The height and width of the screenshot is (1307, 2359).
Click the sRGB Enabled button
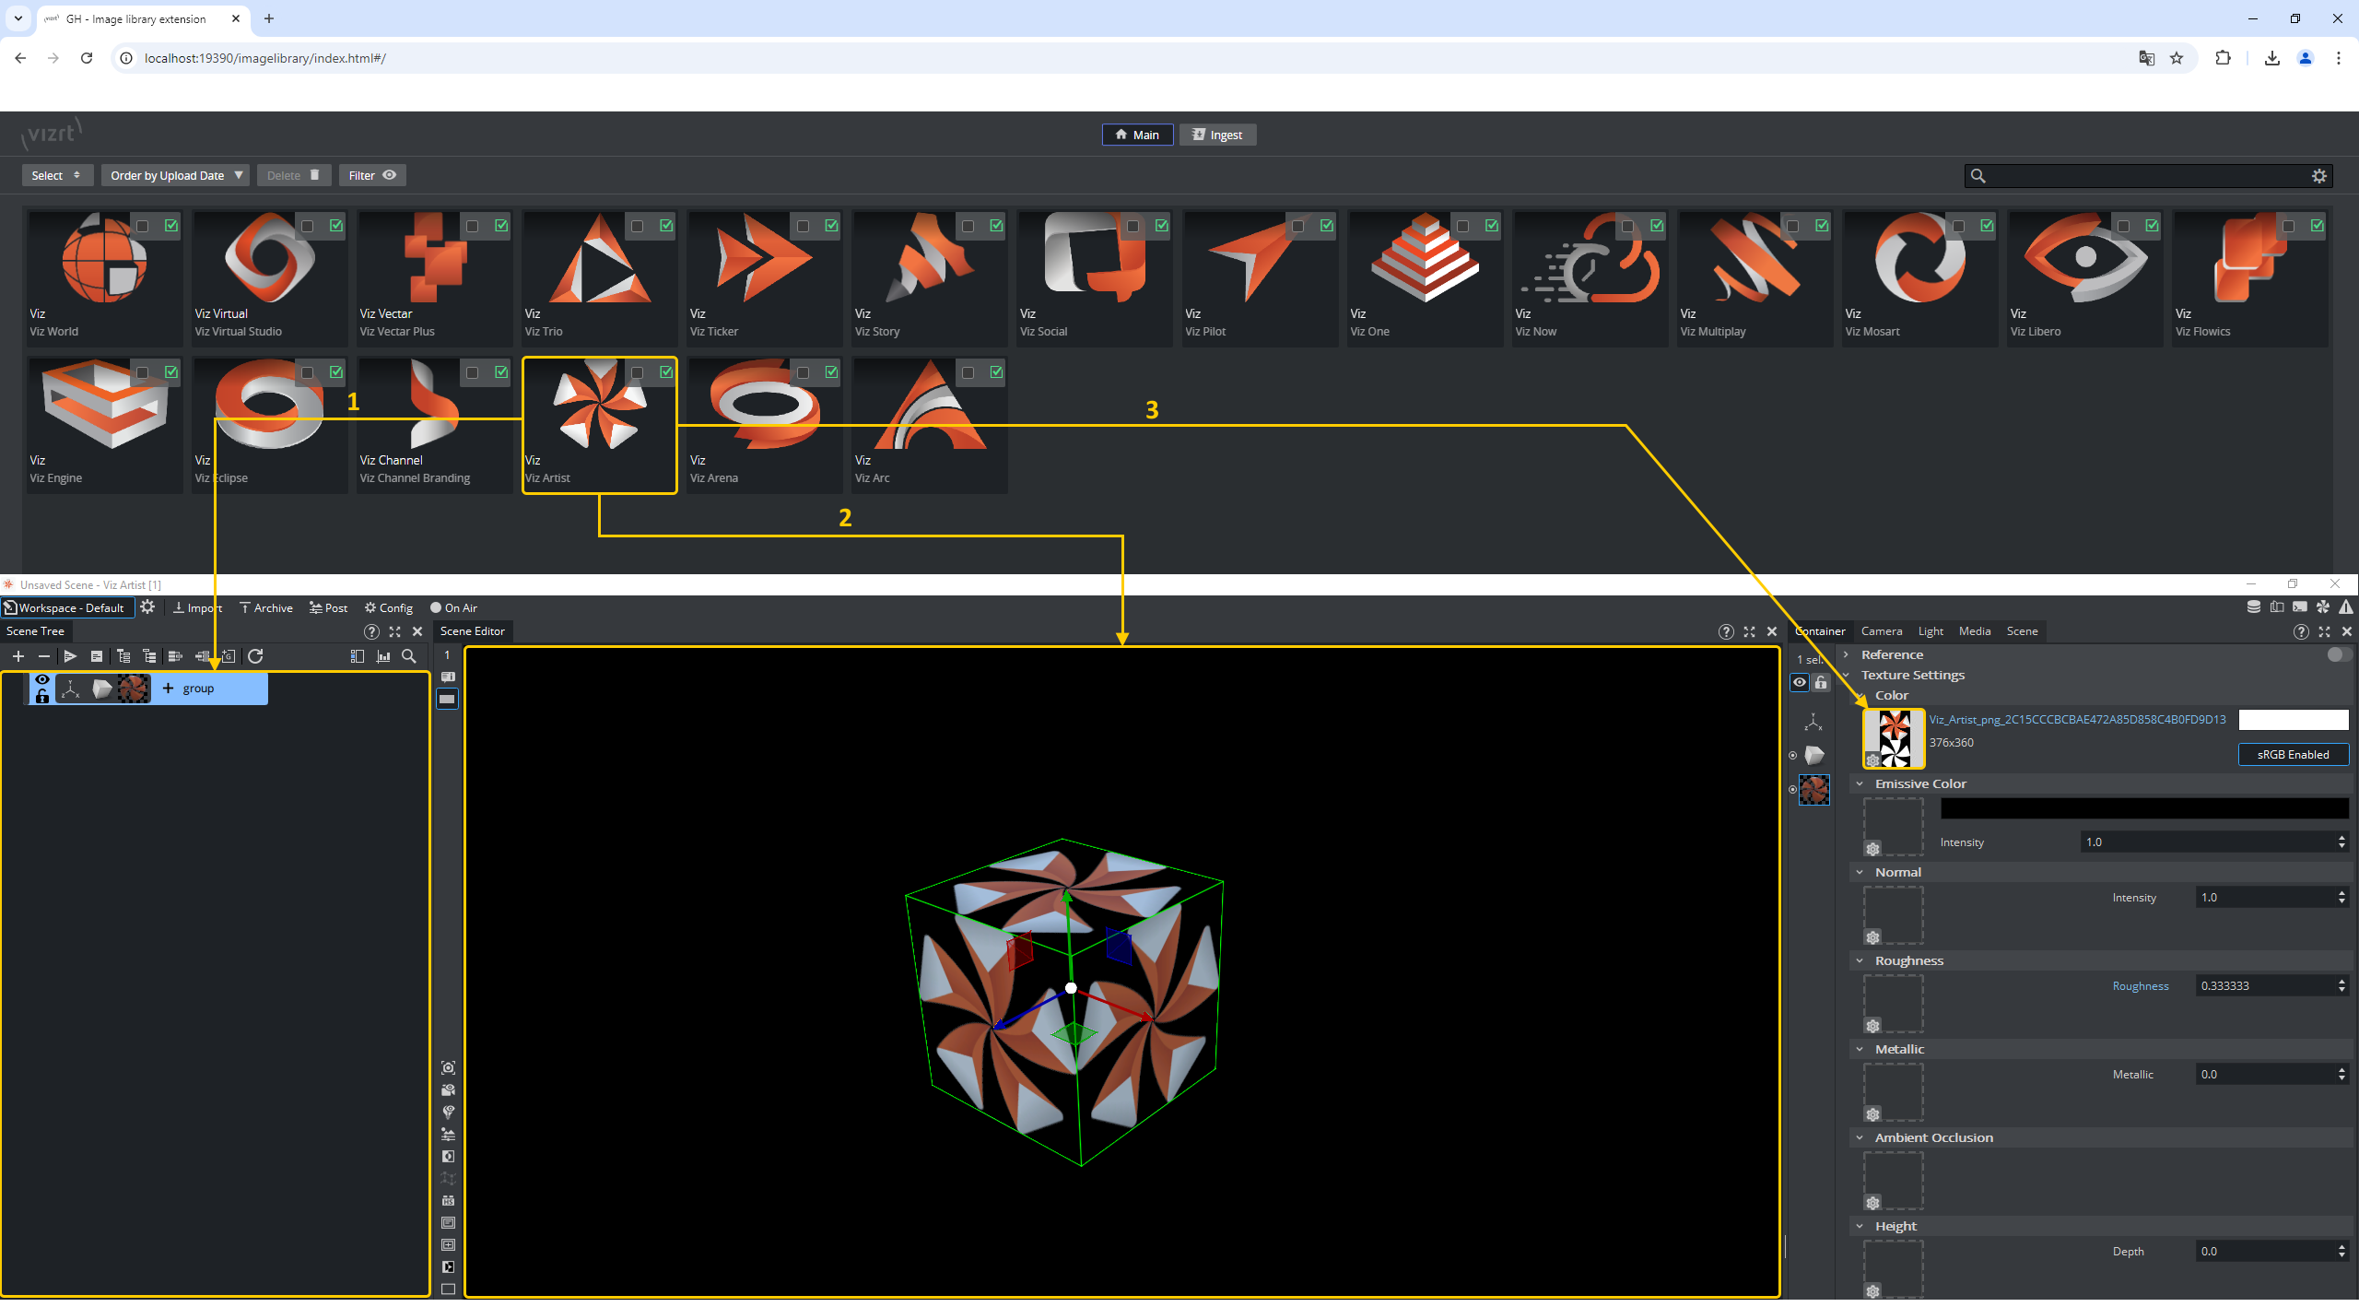pyautogui.click(x=2293, y=755)
